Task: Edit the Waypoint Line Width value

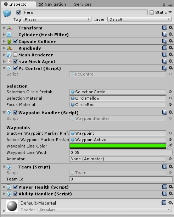Action: pos(121,152)
